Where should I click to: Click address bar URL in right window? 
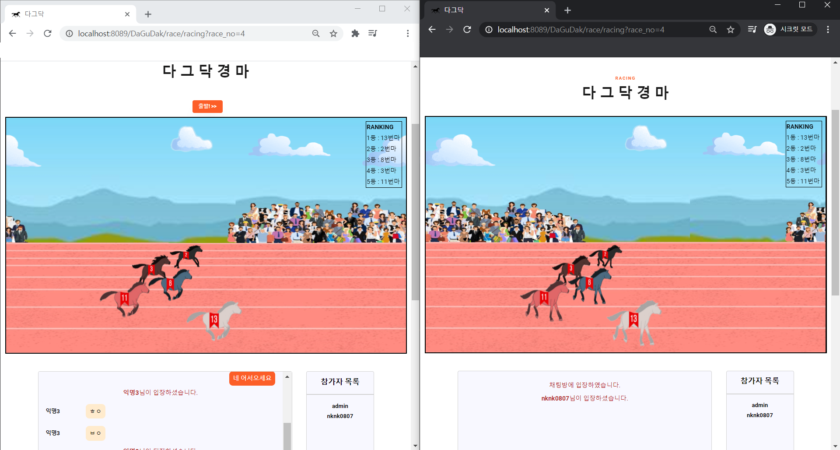coord(581,29)
